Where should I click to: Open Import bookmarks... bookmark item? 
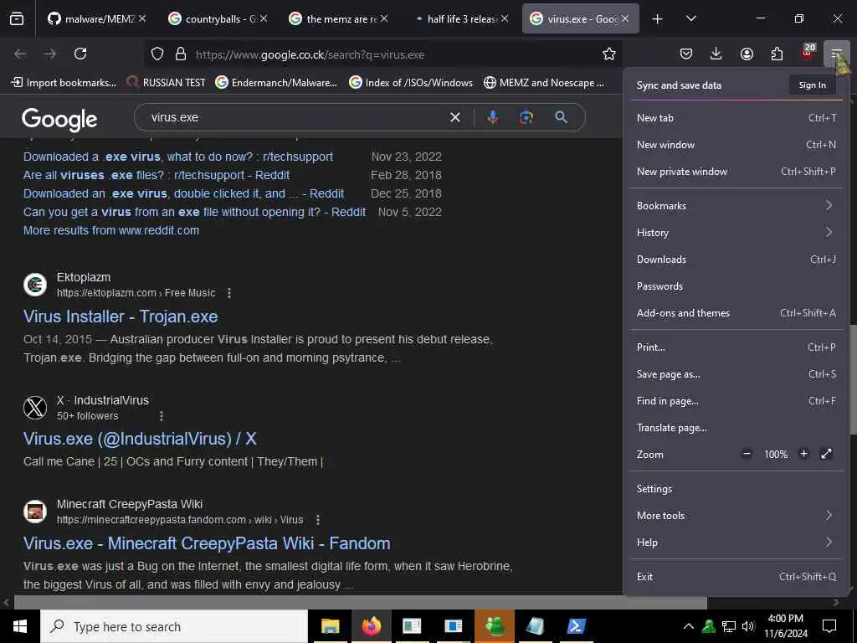coord(64,83)
